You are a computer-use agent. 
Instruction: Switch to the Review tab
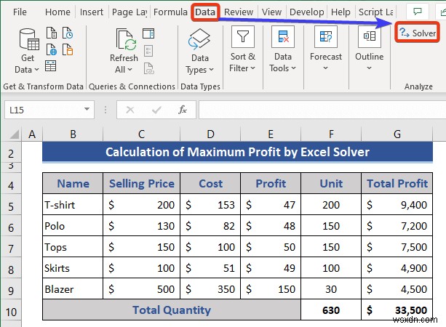coord(239,12)
